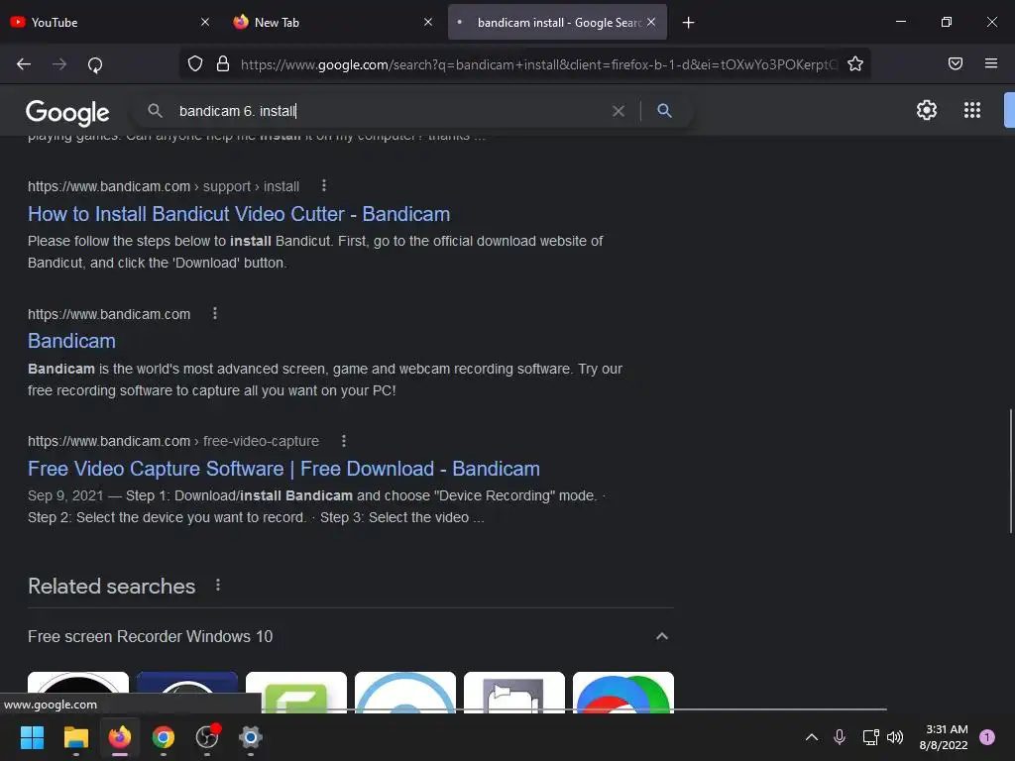Open the Windows Start menu
Screen dimensions: 1015x761
coord(32,737)
